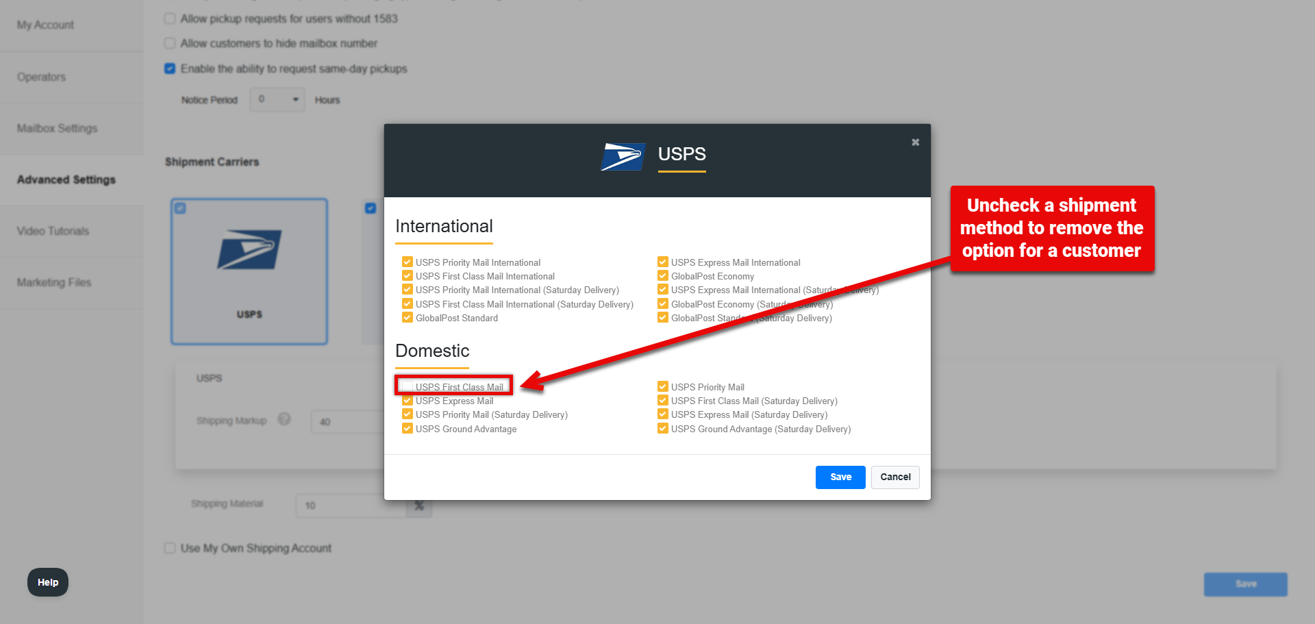This screenshot has height=624, width=1315.
Task: Toggle the second carrier card checkbox
Action: pos(371,208)
